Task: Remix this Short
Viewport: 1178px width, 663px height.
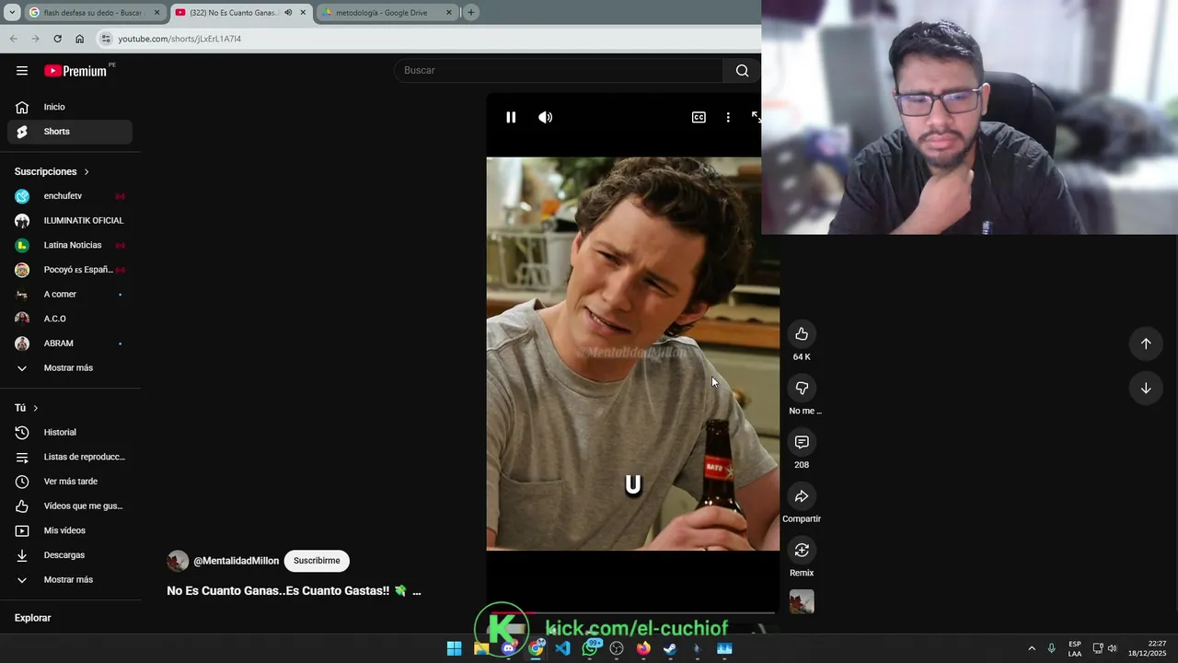Action: (802, 550)
